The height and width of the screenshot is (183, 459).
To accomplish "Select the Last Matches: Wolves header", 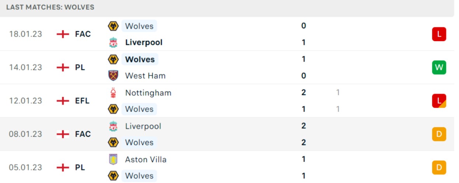I will [50, 7].
